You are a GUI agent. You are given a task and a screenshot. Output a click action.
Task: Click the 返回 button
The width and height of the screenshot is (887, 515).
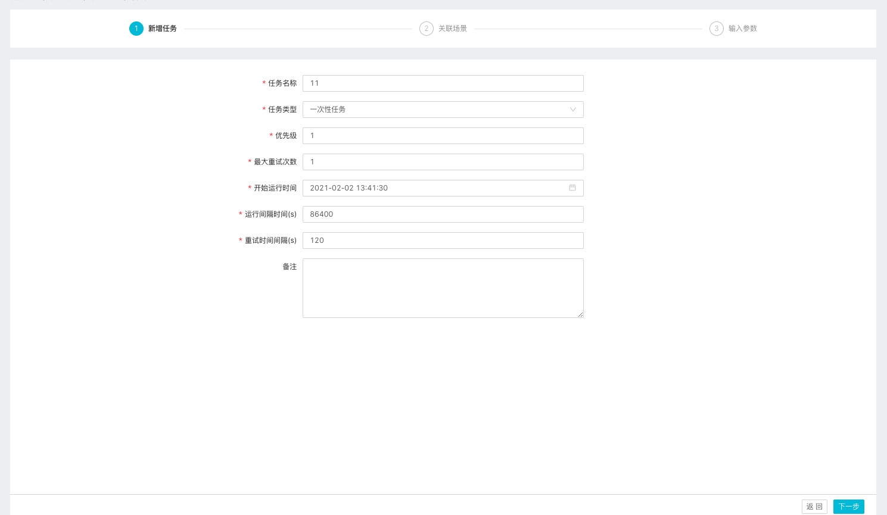[x=814, y=507]
